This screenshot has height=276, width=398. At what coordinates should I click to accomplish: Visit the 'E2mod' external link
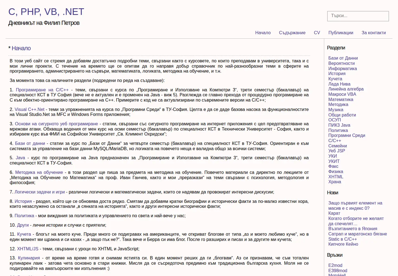pos(335,265)
